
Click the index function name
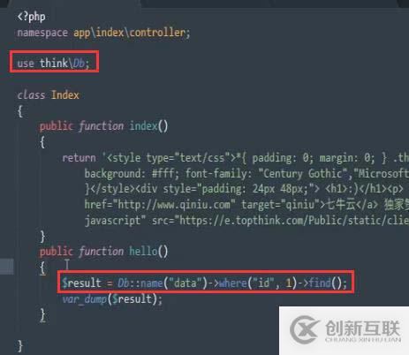pos(143,126)
